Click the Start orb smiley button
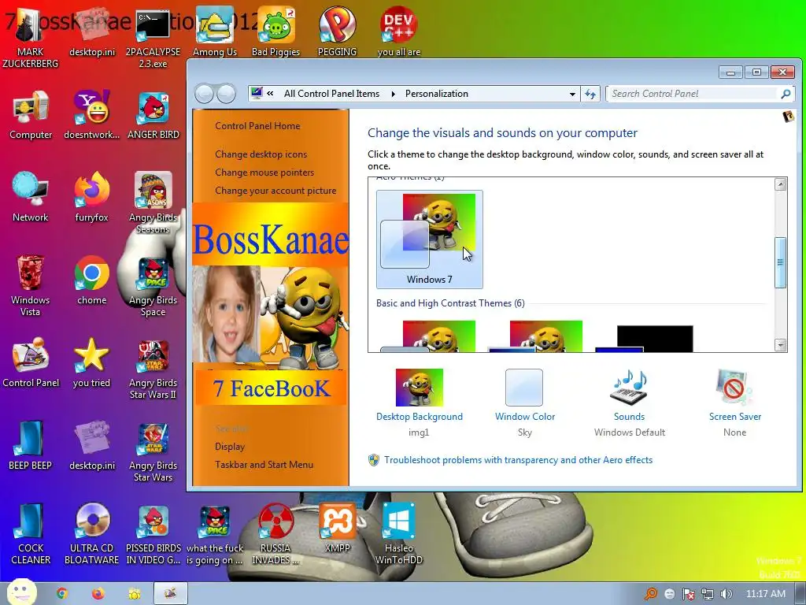The height and width of the screenshot is (605, 806). pos(21,592)
